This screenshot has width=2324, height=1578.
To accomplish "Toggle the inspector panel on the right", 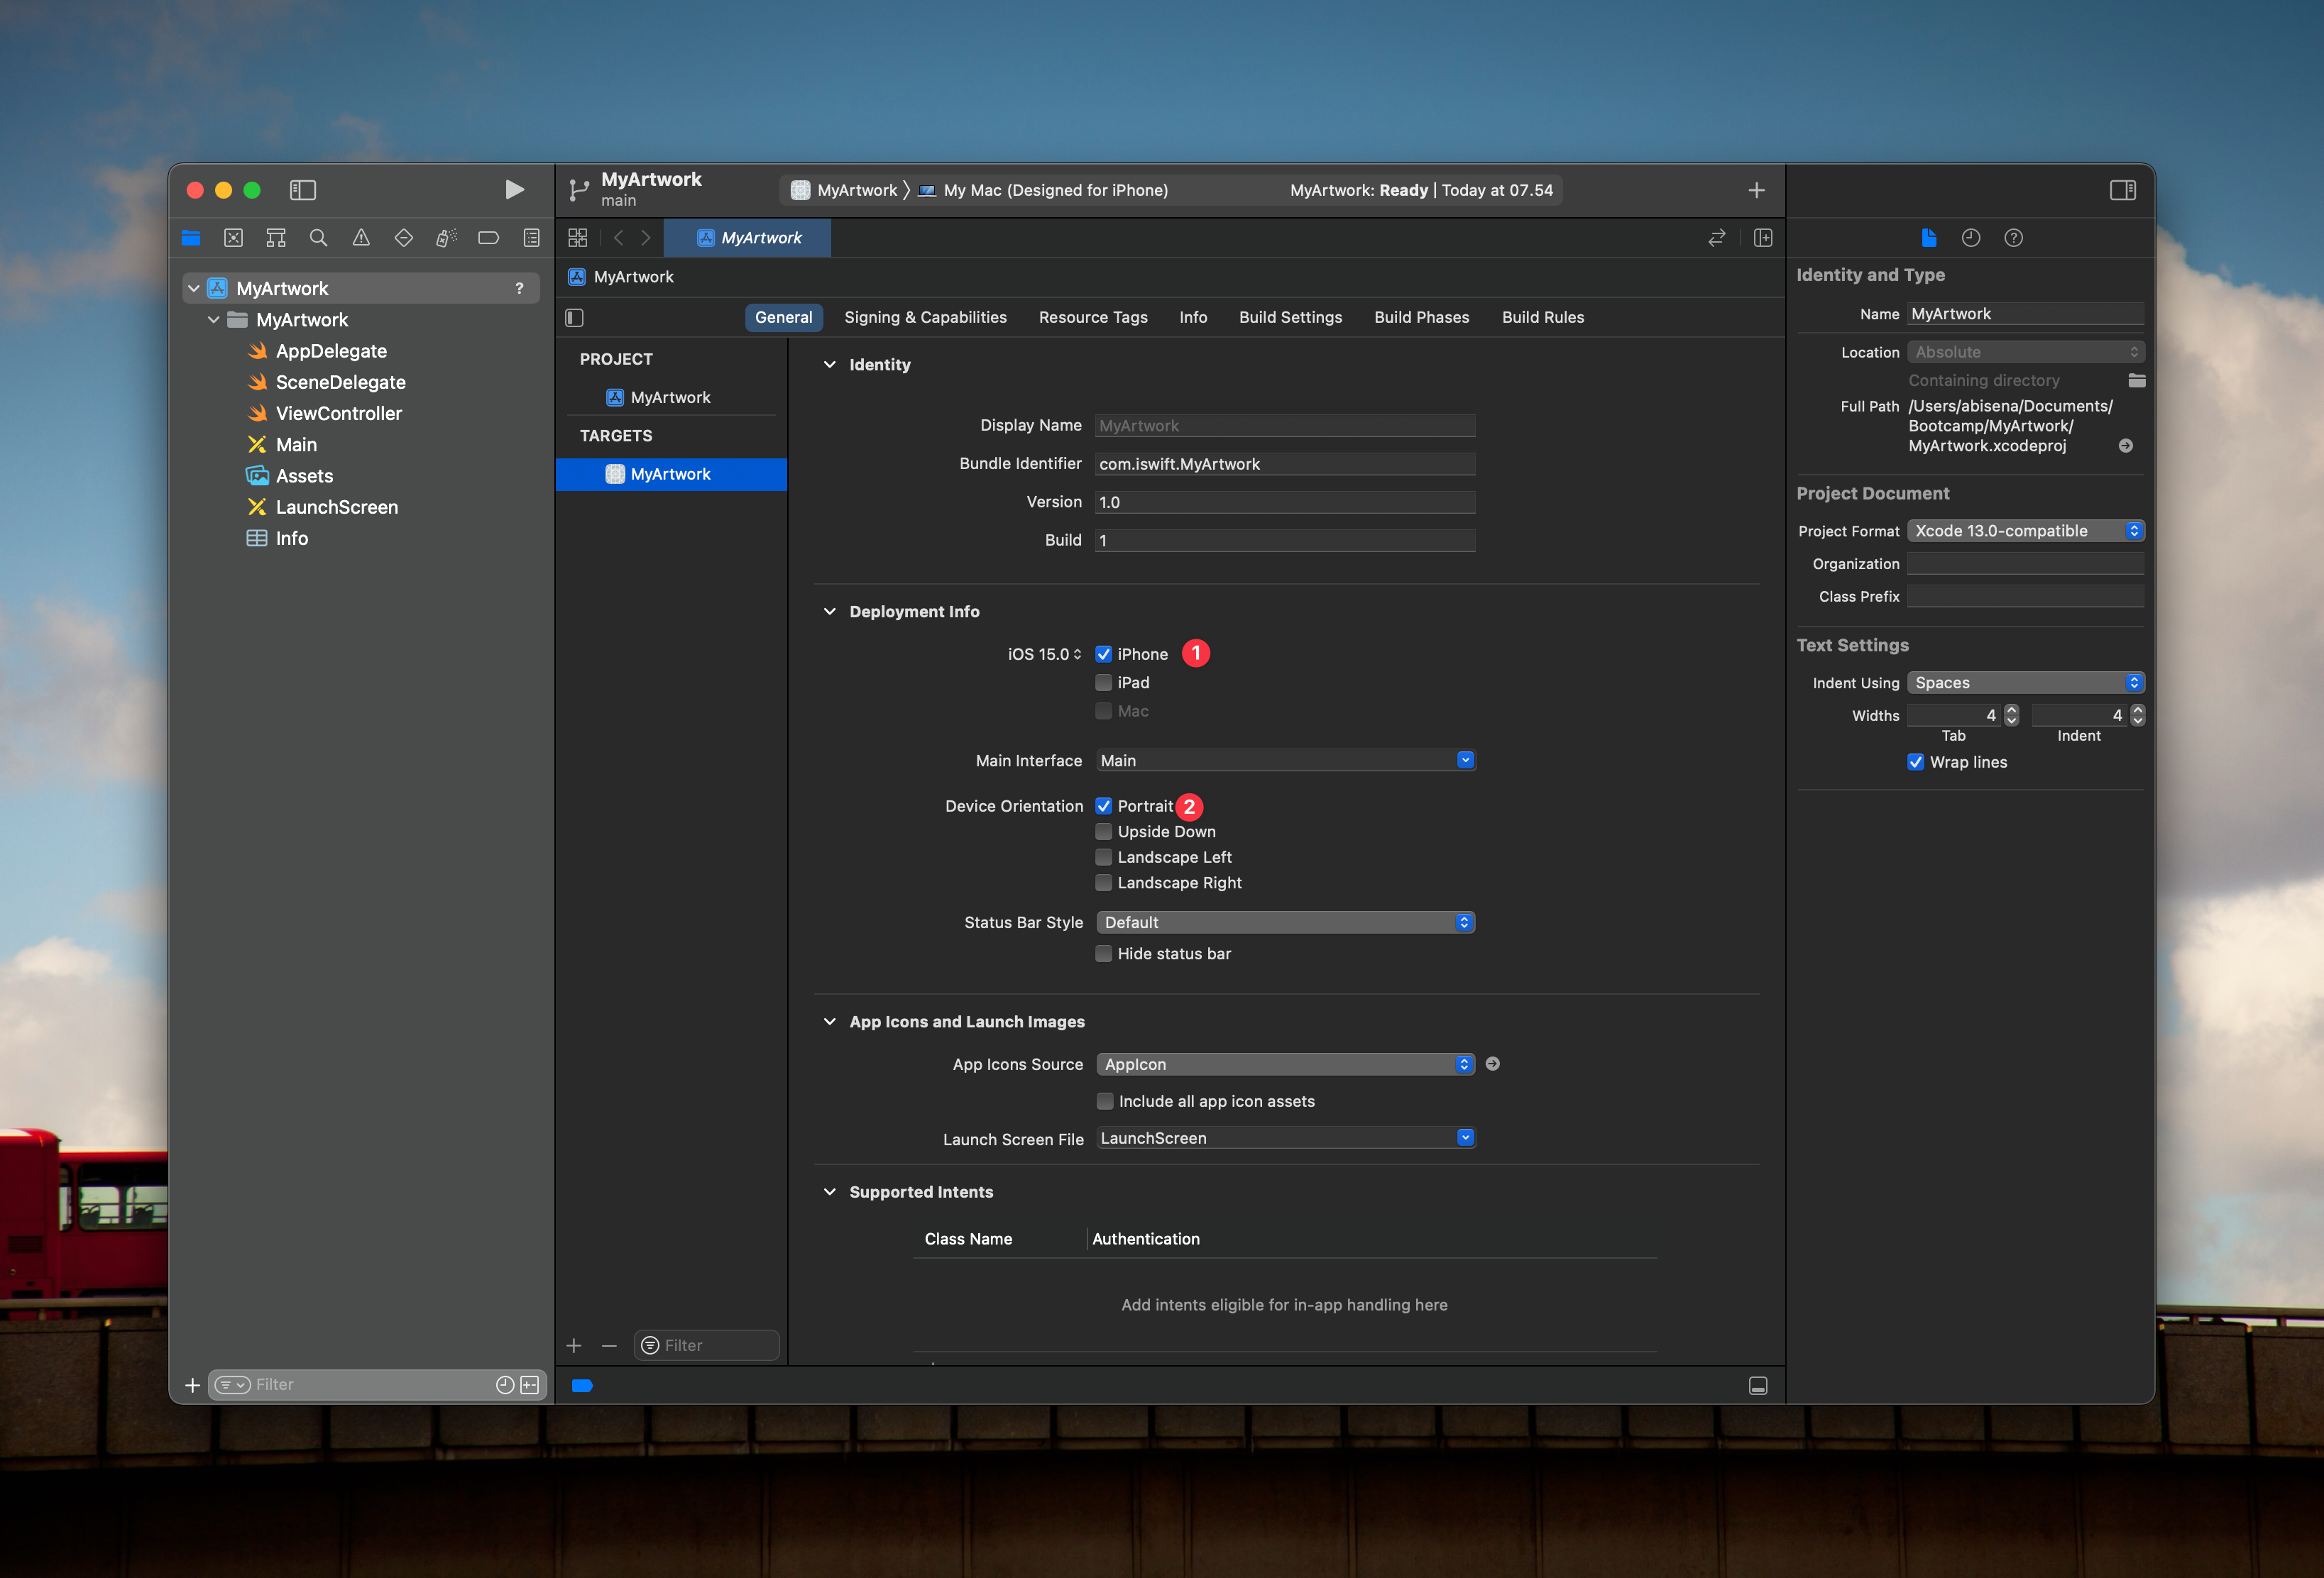I will click(2123, 190).
